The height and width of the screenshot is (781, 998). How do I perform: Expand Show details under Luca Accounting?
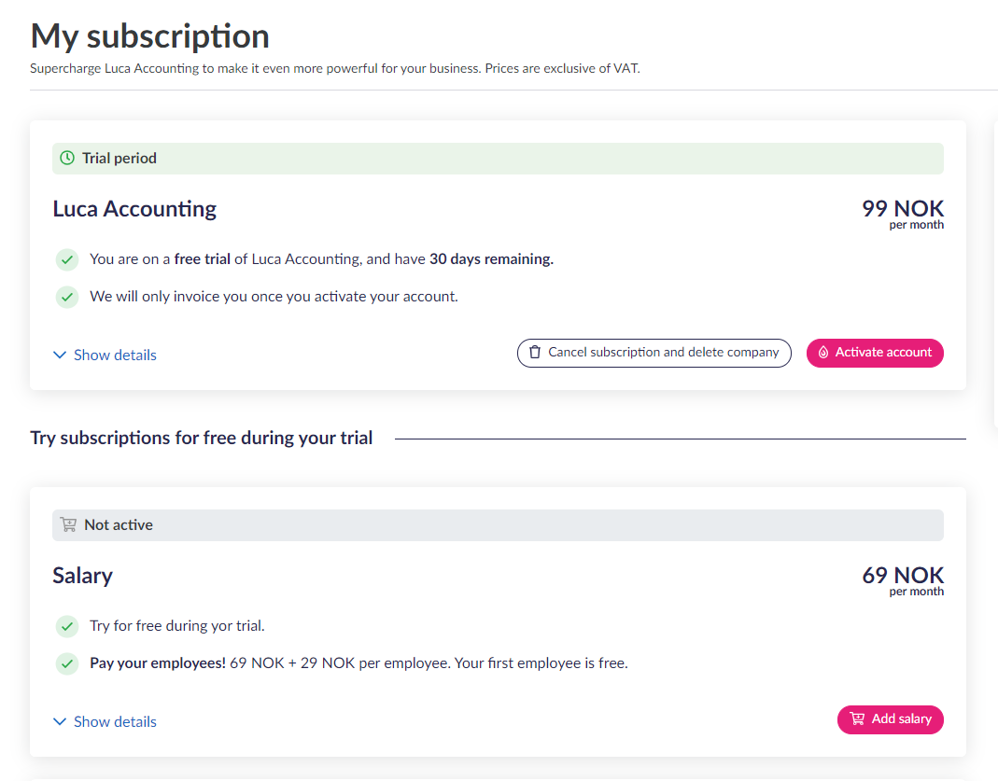pyautogui.click(x=105, y=355)
